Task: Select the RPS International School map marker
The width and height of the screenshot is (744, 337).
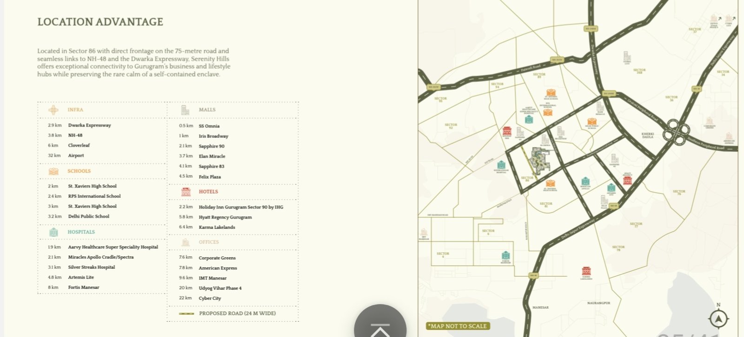Action: [548, 112]
